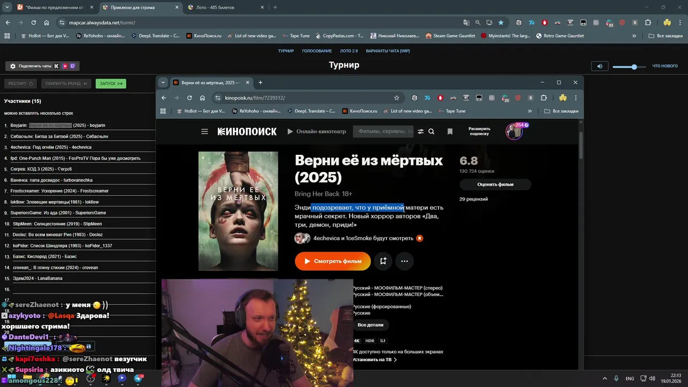Open site info icon beside kinopoisk.ru URL
The height and width of the screenshot is (387, 688).
pos(218,98)
